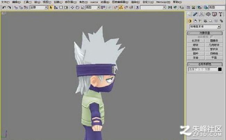Click the 平面 plane button
Screen dimensions: 226x140
pos(214,58)
